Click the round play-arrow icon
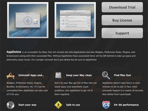Screen dimensions: 148x111 pyautogui.click(x=10, y=105)
